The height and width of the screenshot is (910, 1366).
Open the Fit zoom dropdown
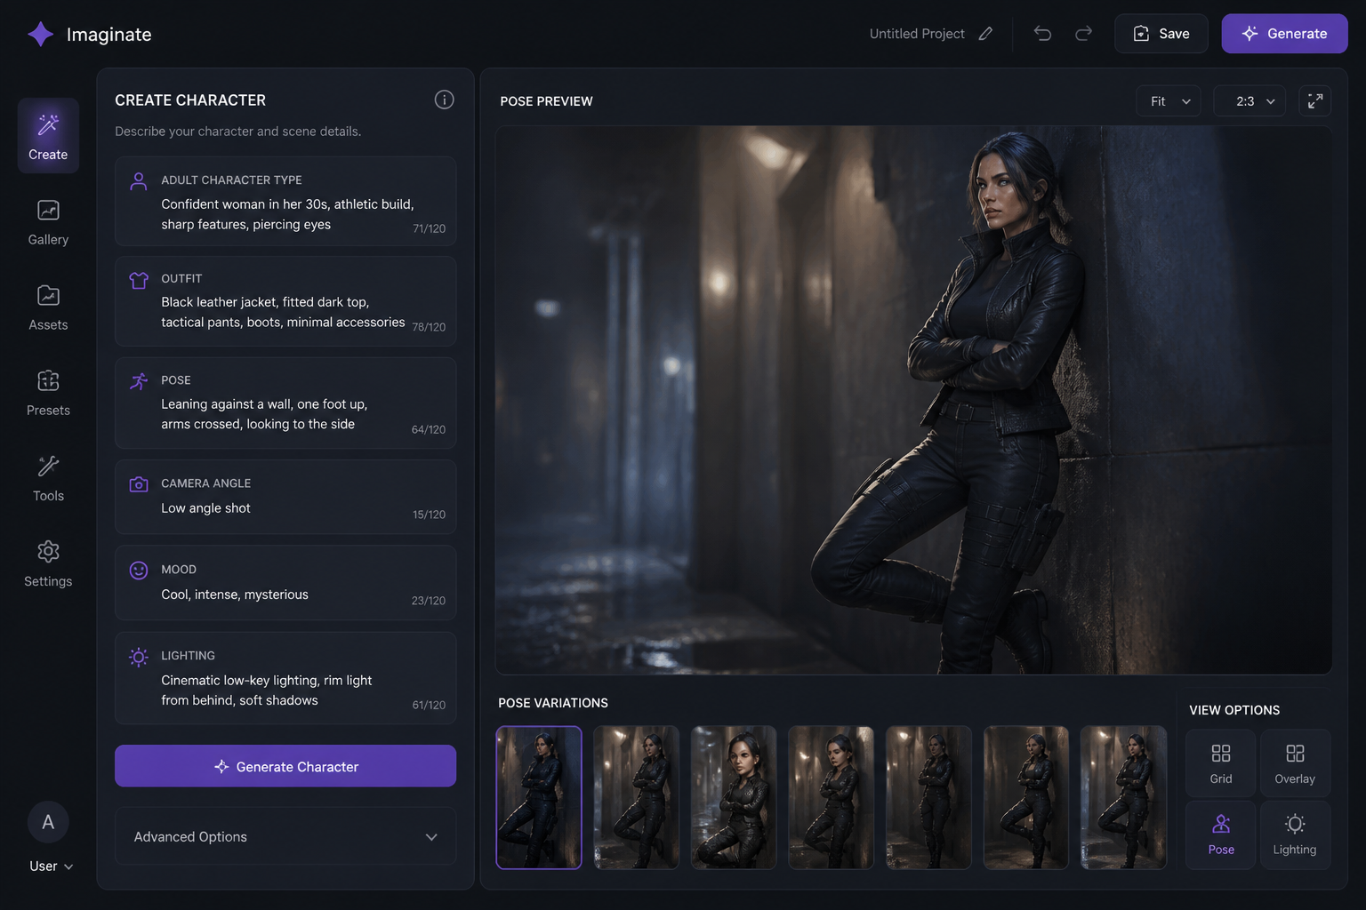(1169, 101)
